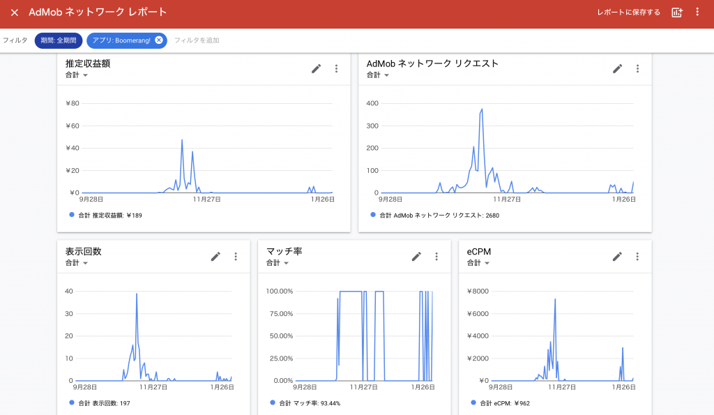
Task: Open the 期間: 全期間 filter chip
Action: tap(59, 40)
